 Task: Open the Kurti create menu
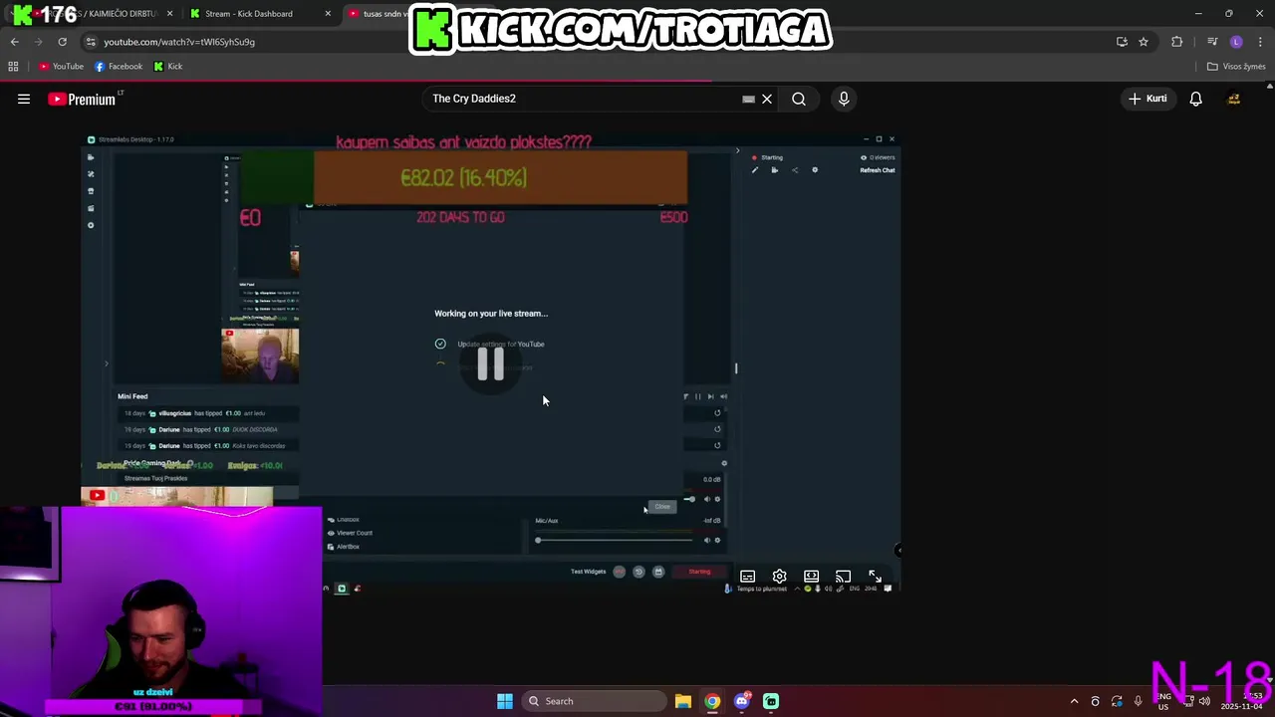(x=1147, y=99)
